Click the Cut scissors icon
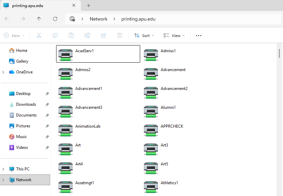 pyautogui.click(x=39, y=35)
